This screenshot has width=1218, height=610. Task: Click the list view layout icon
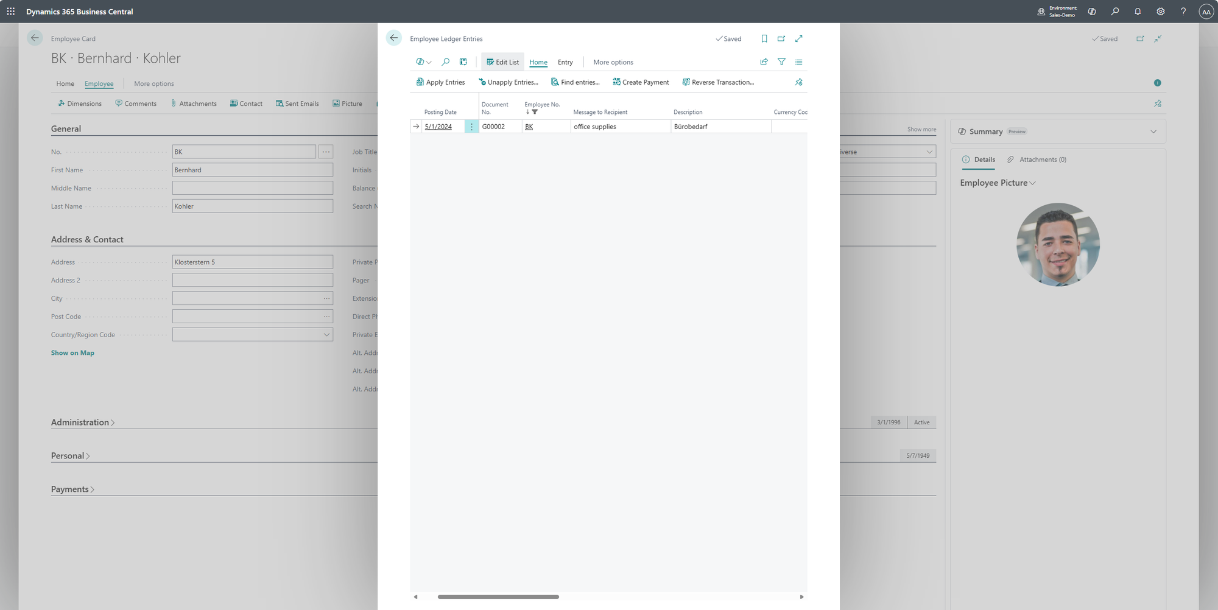coord(799,62)
